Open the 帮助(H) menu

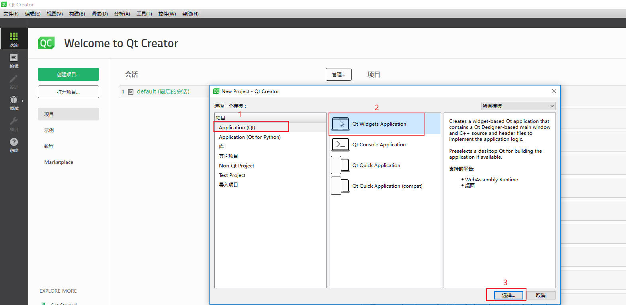(x=190, y=14)
